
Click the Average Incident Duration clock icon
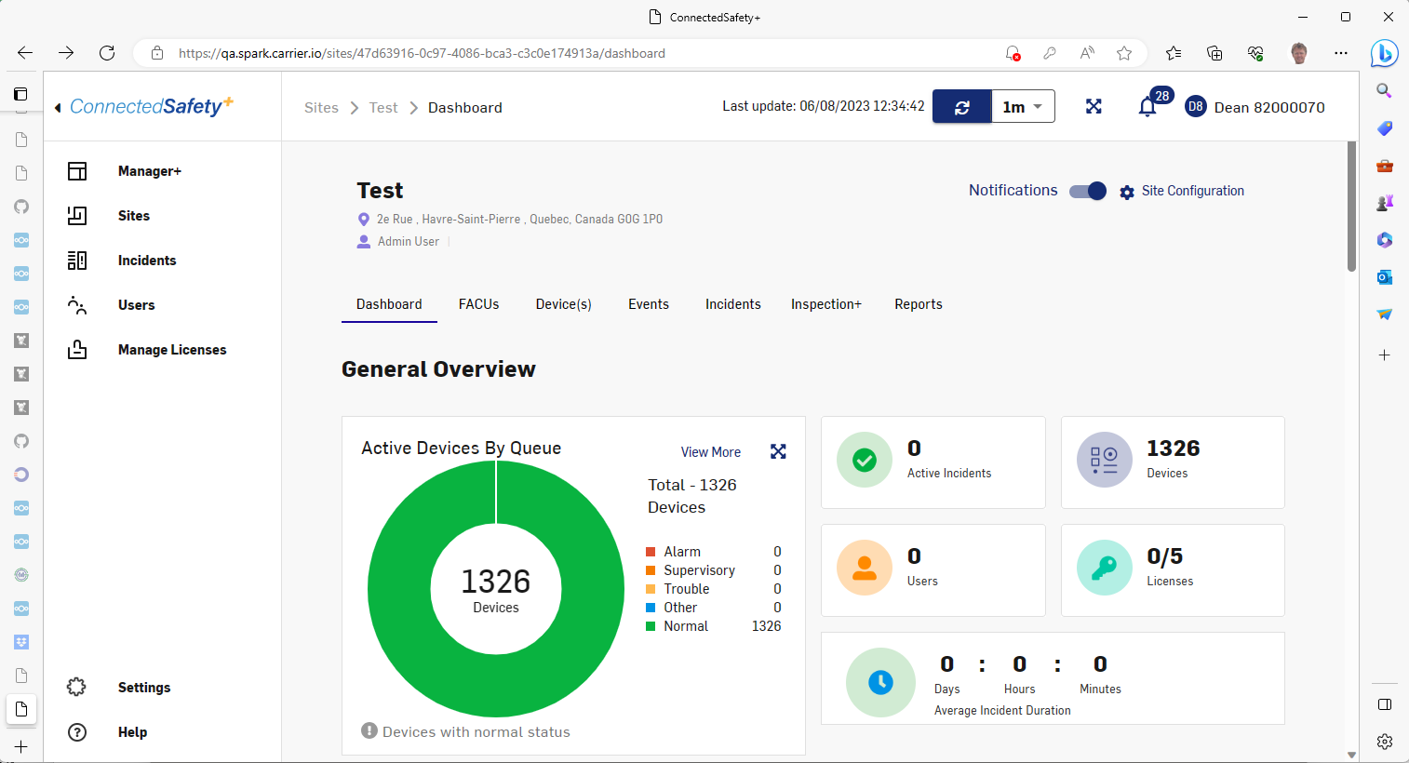[x=880, y=682]
